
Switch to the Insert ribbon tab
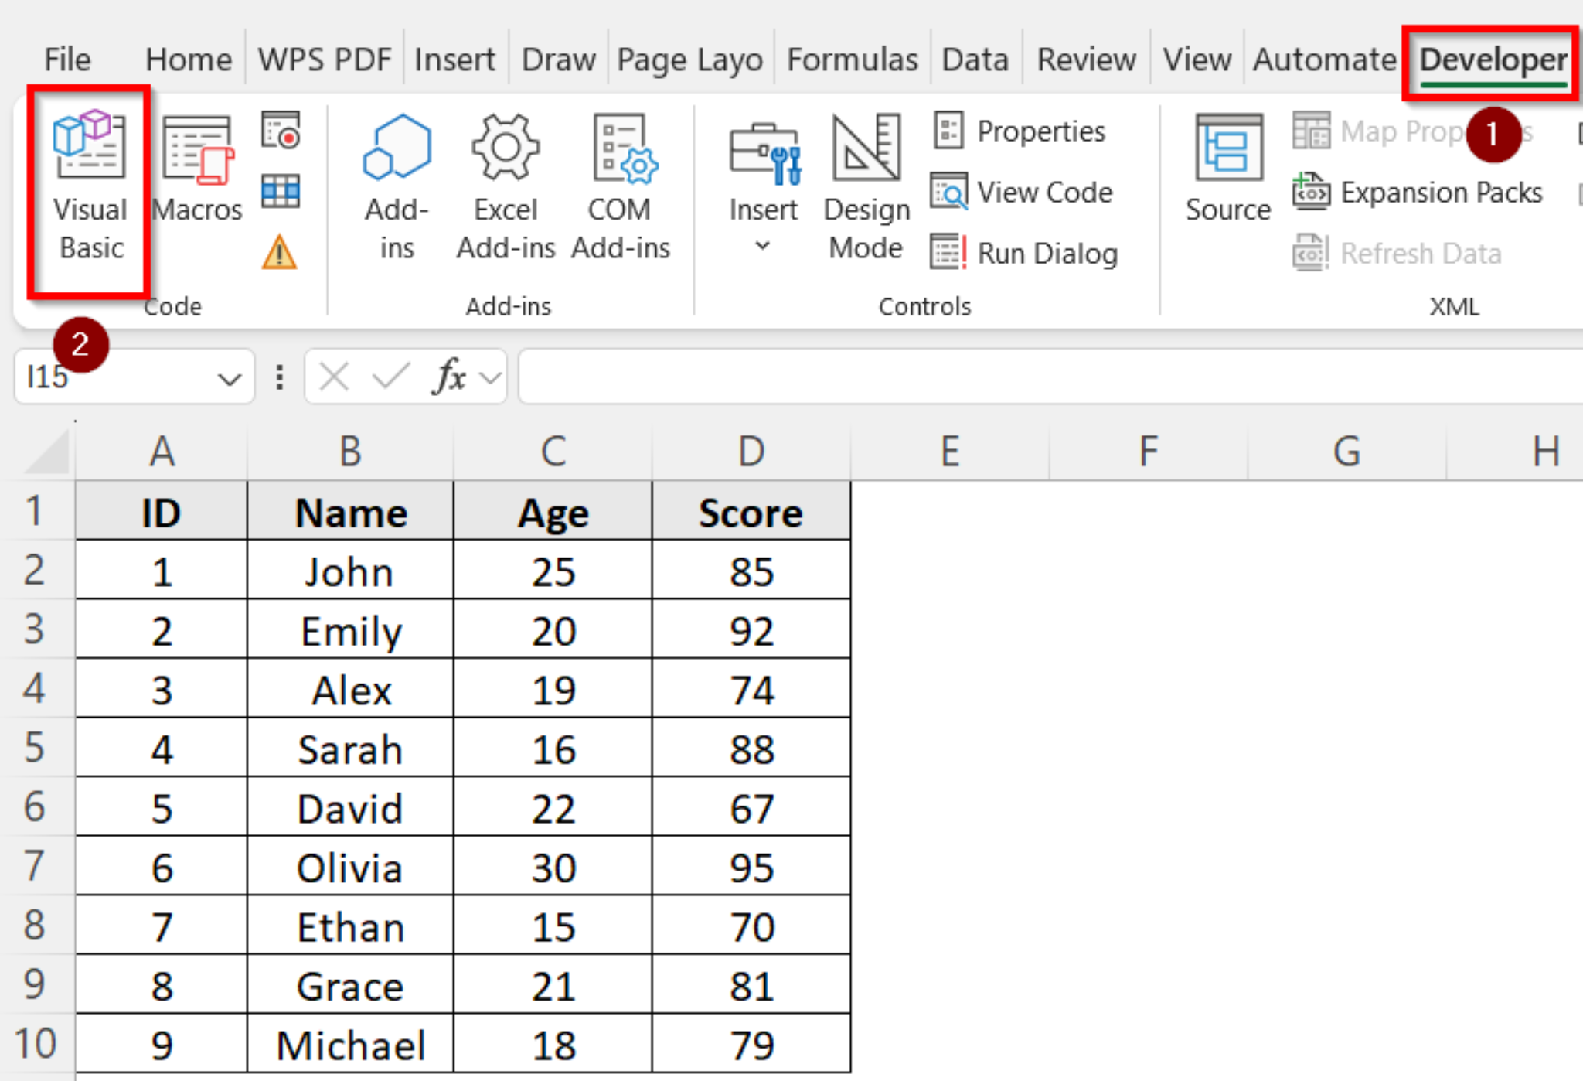[454, 60]
